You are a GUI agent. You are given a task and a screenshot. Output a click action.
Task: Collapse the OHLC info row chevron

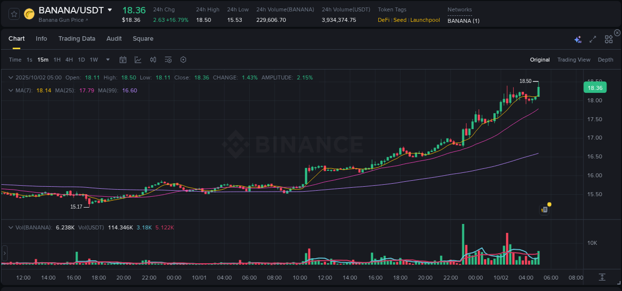10,77
